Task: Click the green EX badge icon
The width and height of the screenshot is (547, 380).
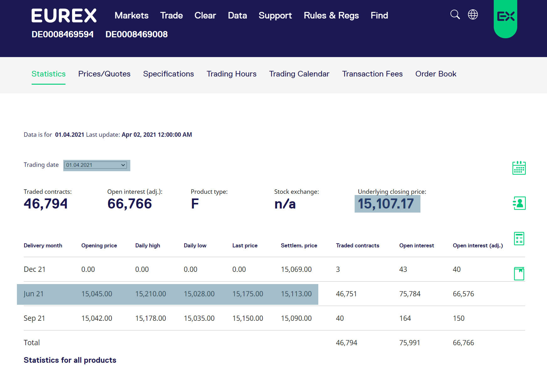Action: 505,17
